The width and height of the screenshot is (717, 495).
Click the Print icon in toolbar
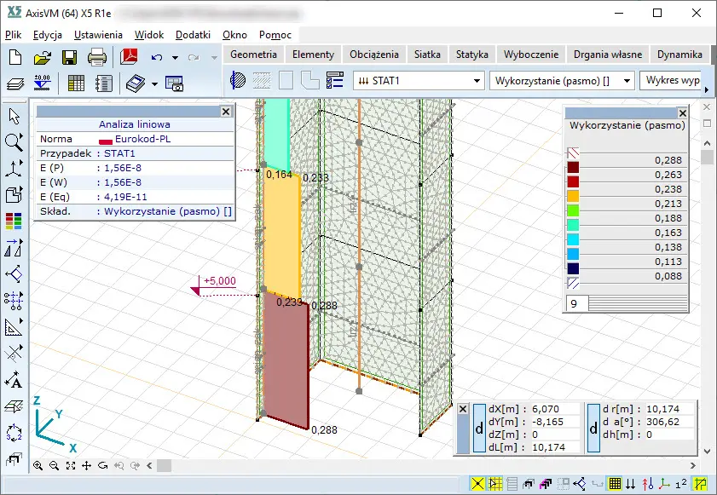point(97,58)
